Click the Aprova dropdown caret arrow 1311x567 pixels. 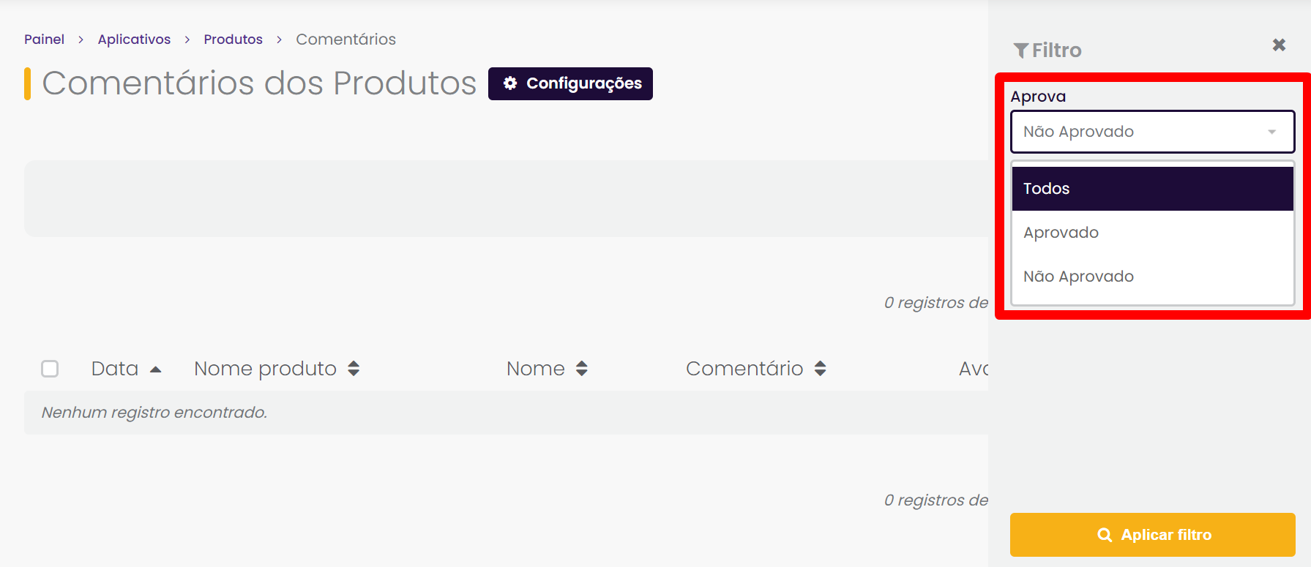[1272, 132]
